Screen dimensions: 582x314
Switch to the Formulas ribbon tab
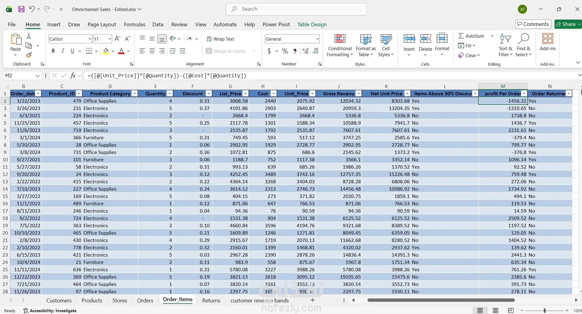click(x=134, y=24)
